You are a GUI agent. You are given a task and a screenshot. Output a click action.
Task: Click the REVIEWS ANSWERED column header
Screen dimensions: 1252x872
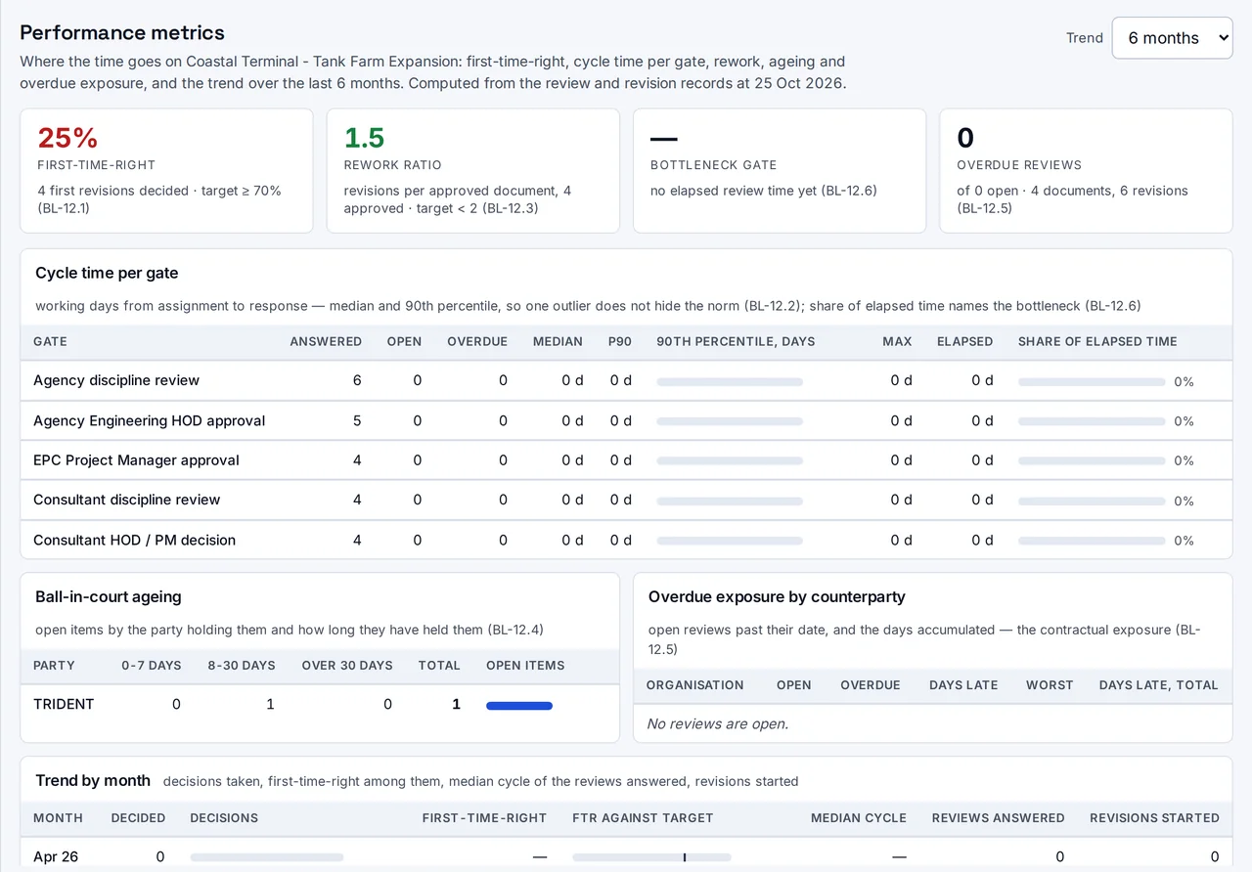[998, 817]
